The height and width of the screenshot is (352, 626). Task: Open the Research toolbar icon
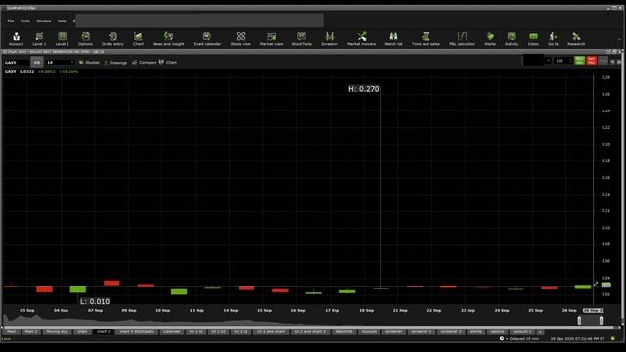click(576, 39)
